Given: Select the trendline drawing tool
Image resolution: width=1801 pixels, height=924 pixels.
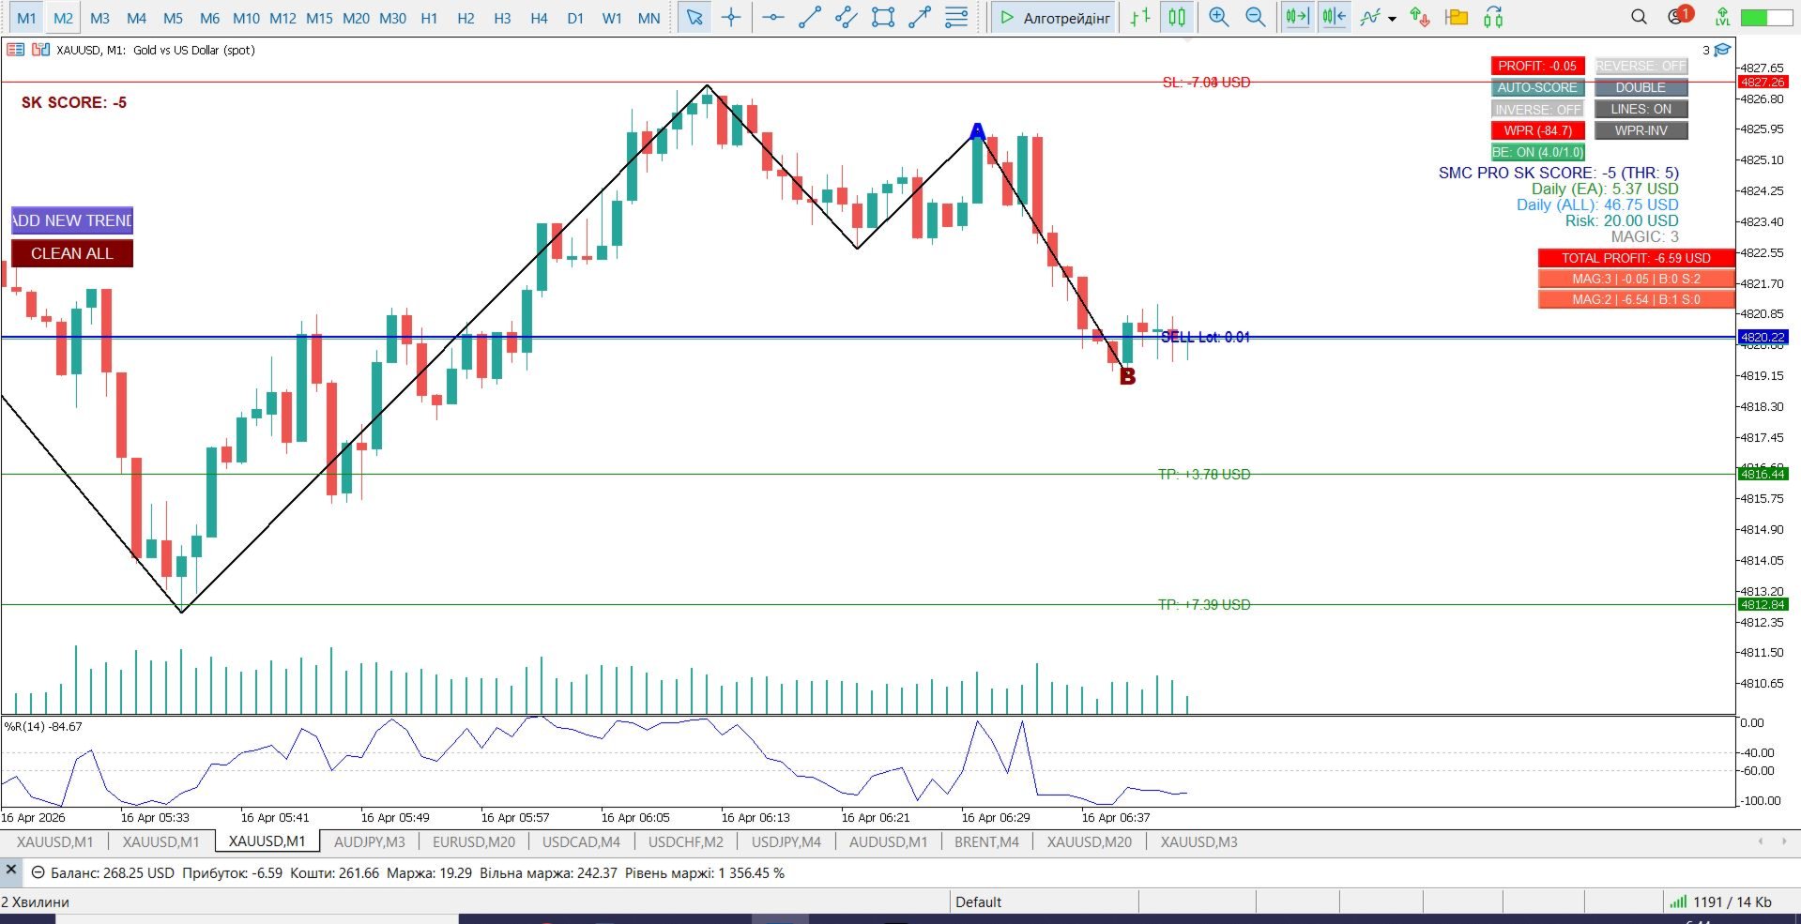Looking at the screenshot, I should (810, 17).
